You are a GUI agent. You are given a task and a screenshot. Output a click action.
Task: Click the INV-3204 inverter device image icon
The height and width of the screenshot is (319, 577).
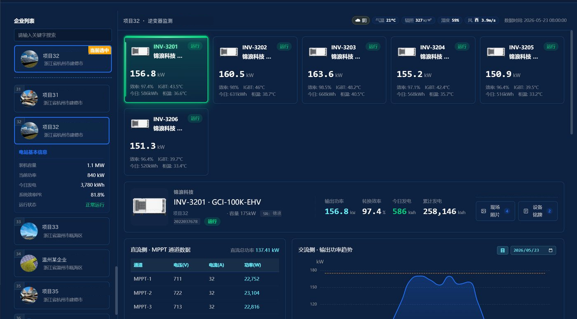click(407, 52)
